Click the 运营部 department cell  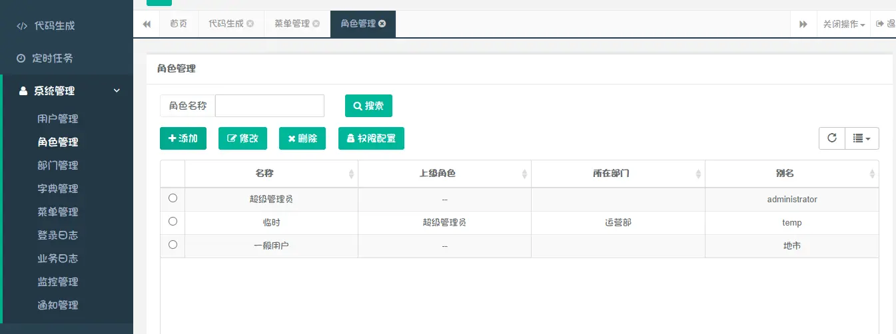click(618, 223)
